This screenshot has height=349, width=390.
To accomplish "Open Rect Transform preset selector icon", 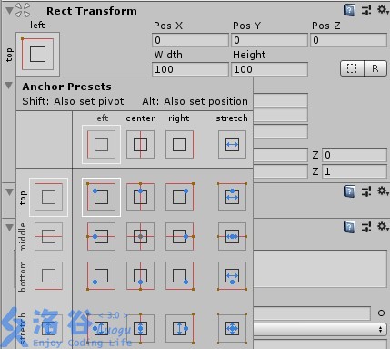I will [366, 10].
